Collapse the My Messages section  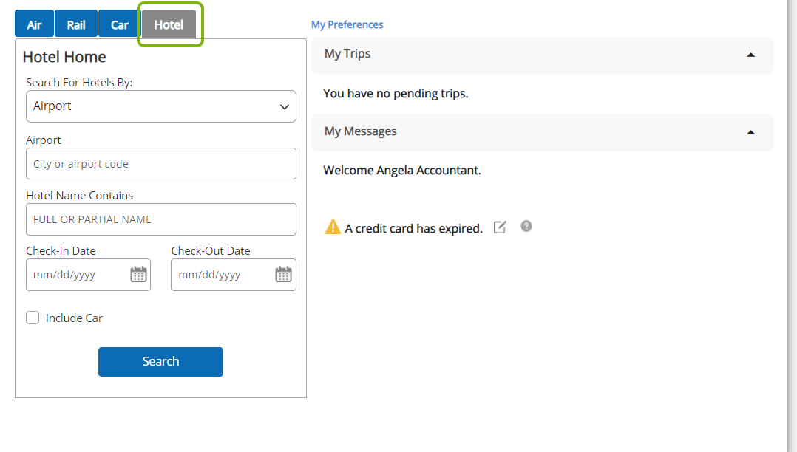click(750, 132)
